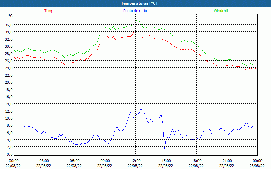Click the green windchill peak at 12:00

(x=136, y=20)
